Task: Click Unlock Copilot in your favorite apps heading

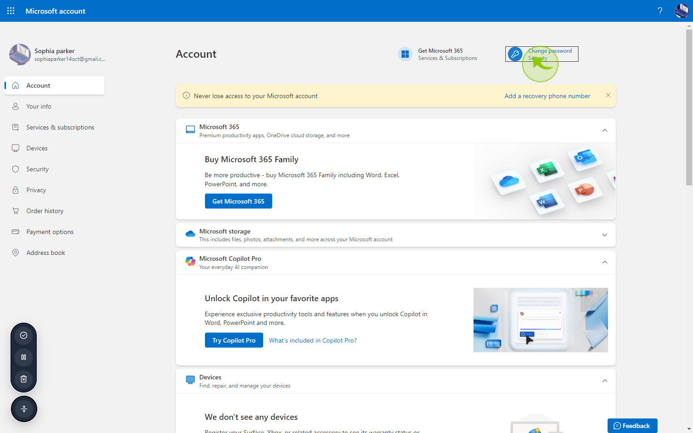Action: 272,299
